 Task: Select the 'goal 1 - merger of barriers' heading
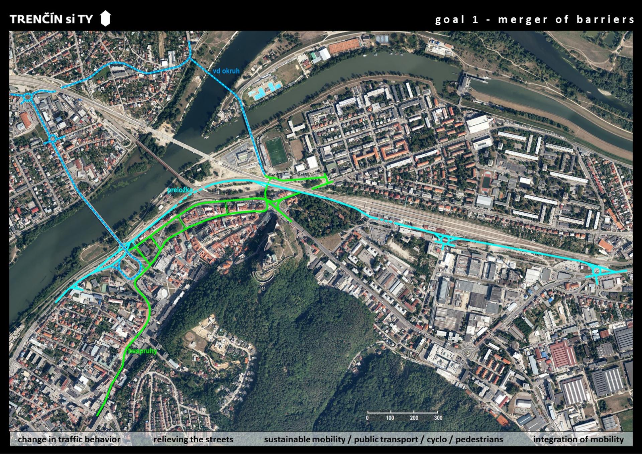tap(534, 19)
